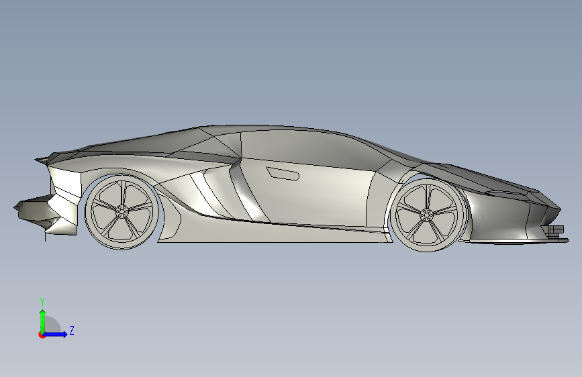Image resolution: width=582 pixels, height=377 pixels.
Task: Click the blue Z axis arrow of the triad
Action: (55, 334)
